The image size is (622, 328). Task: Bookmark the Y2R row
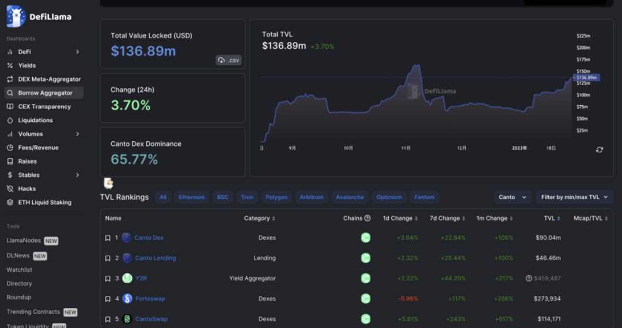coord(108,279)
